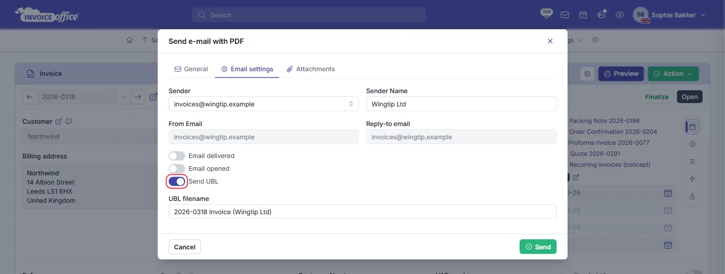Click the Reply-to email field
Screen dimensions: 725x274
coord(461,137)
